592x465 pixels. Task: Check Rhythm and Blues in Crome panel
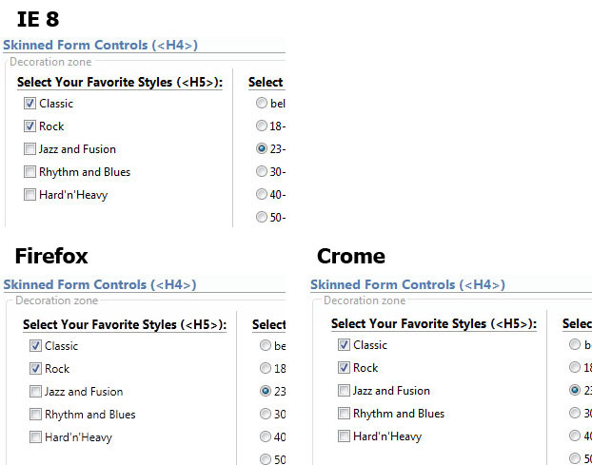[x=345, y=414]
